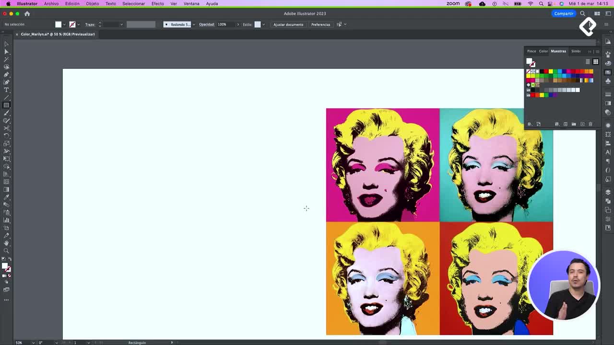This screenshot has width=614, height=345.
Task: Click the delete swatch trash icon
Action: tap(590, 124)
